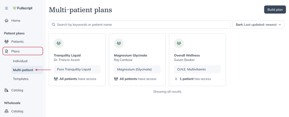Select Individual plans in sidebar
The image size is (289, 117).
(x=20, y=61)
